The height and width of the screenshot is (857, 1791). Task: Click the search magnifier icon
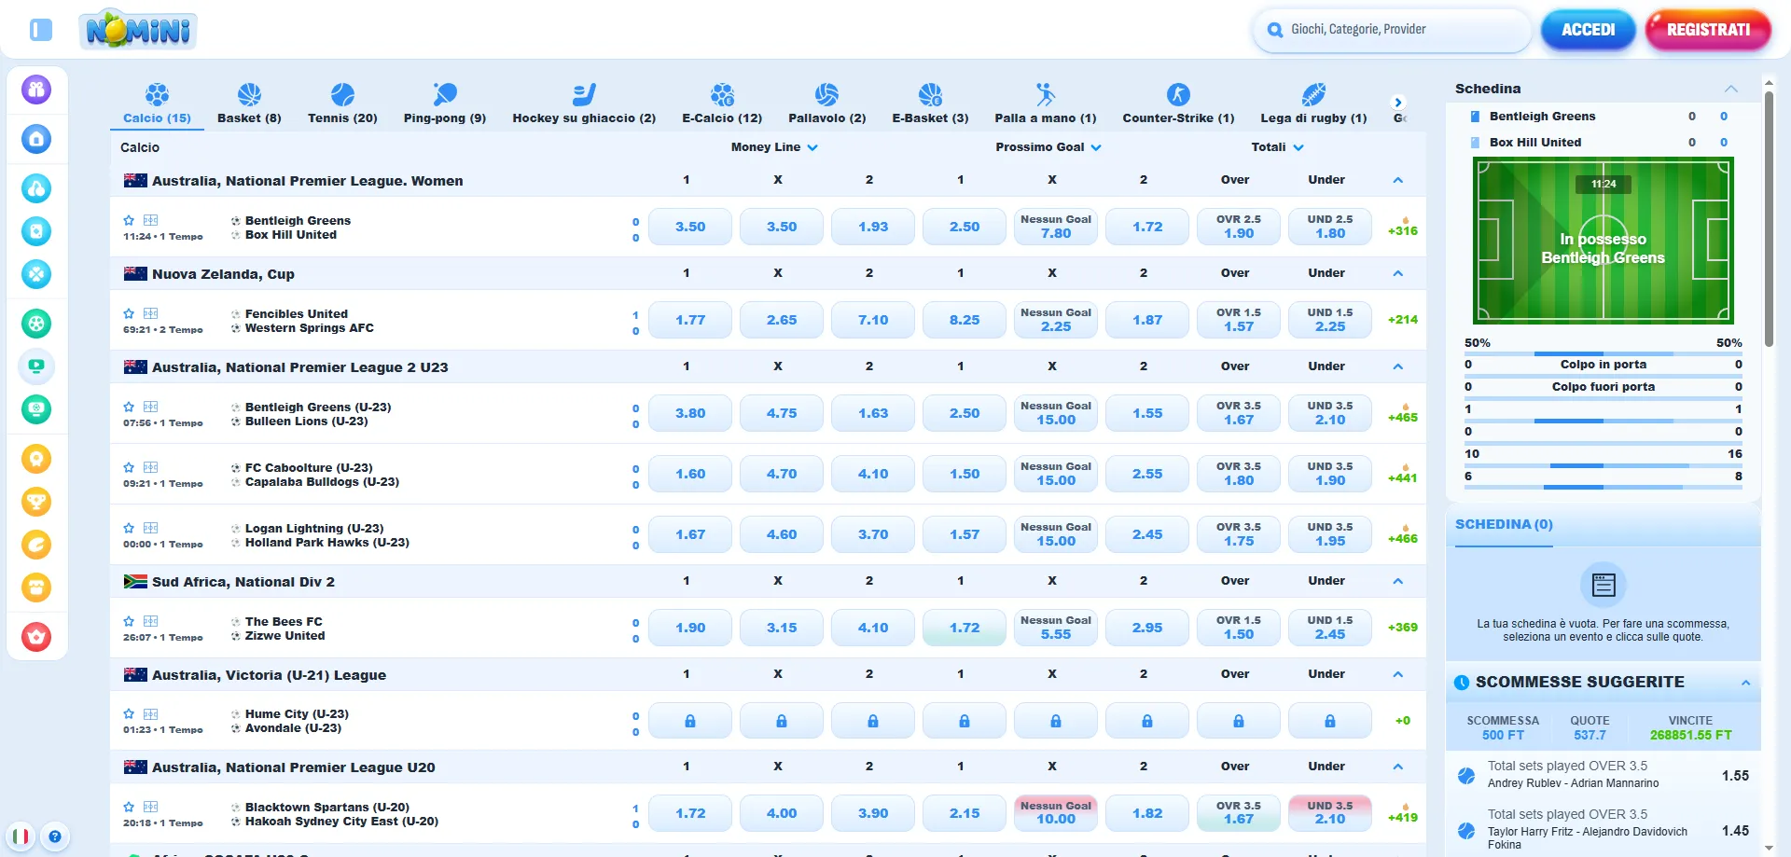point(1275,30)
